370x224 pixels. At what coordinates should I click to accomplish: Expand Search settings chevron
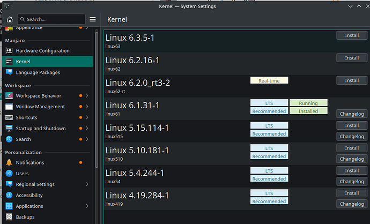[87, 139]
